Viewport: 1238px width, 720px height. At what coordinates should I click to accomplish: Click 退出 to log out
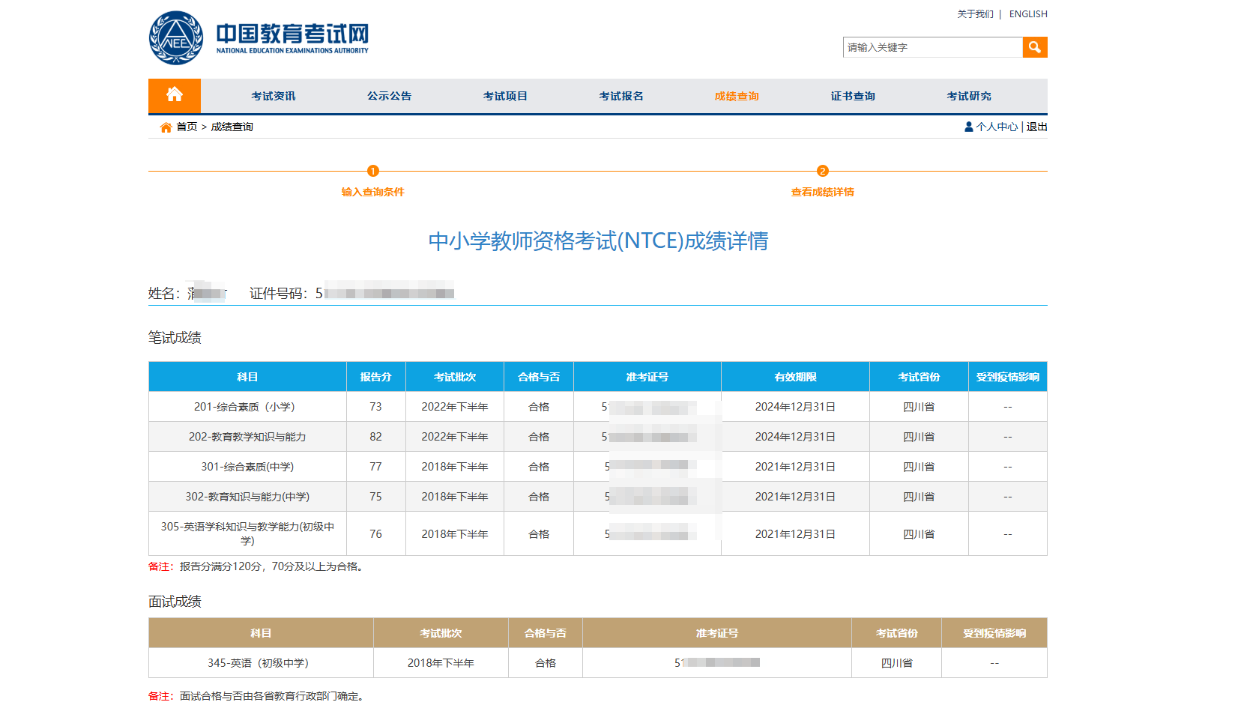1036,127
